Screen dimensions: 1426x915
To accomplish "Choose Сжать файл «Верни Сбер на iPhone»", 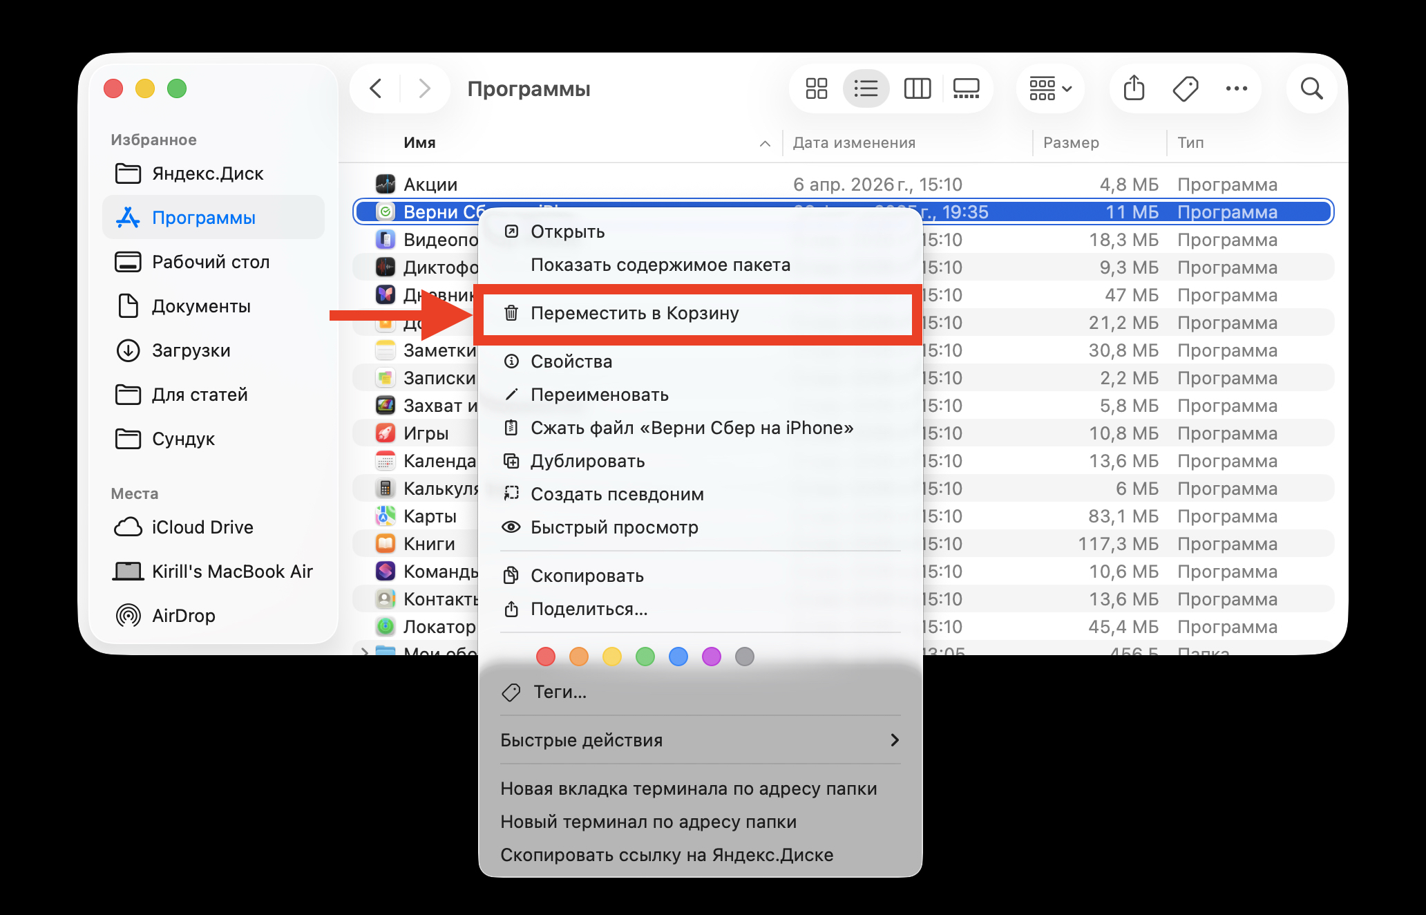I will (x=701, y=428).
